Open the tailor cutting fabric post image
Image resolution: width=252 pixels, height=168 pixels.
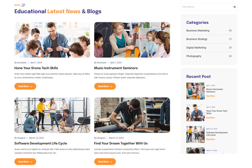click(132, 115)
